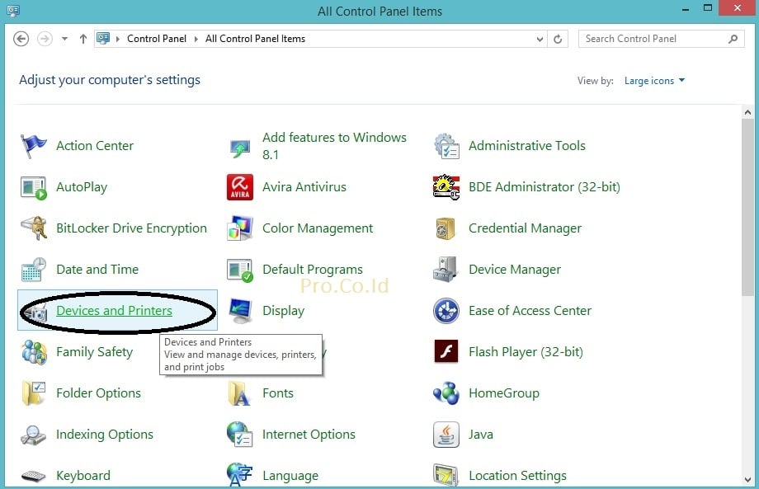Open the Location Settings map icon
Viewport: 759px width, 489px height.
tap(445, 476)
